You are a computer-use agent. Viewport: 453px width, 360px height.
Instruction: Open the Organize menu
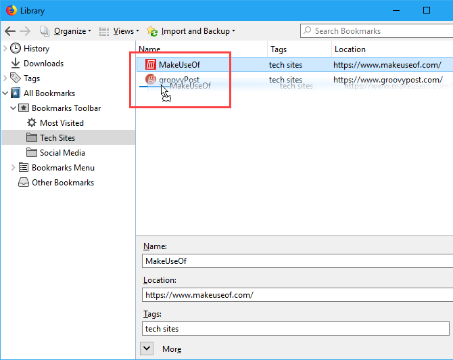pyautogui.click(x=65, y=31)
